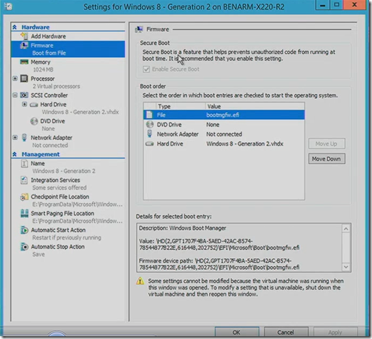Image resolution: width=372 pixels, height=339 pixels.
Task: Click the DVD Drive icon in boot order
Action: 150,124
